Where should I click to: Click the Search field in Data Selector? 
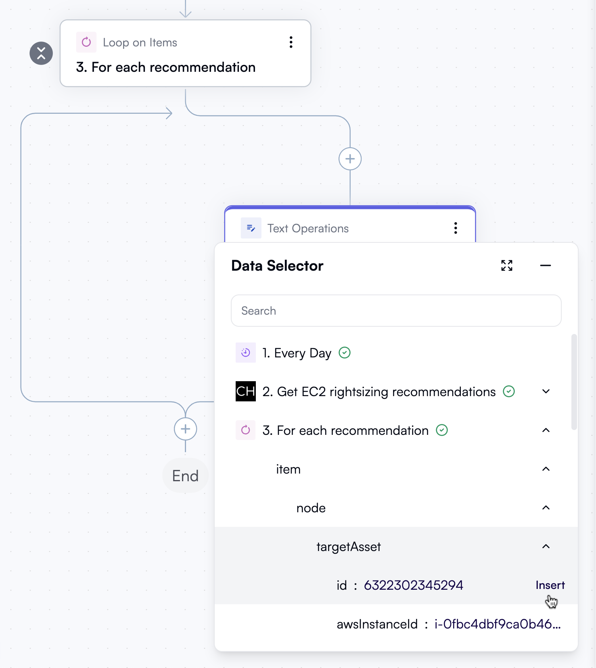click(x=395, y=311)
